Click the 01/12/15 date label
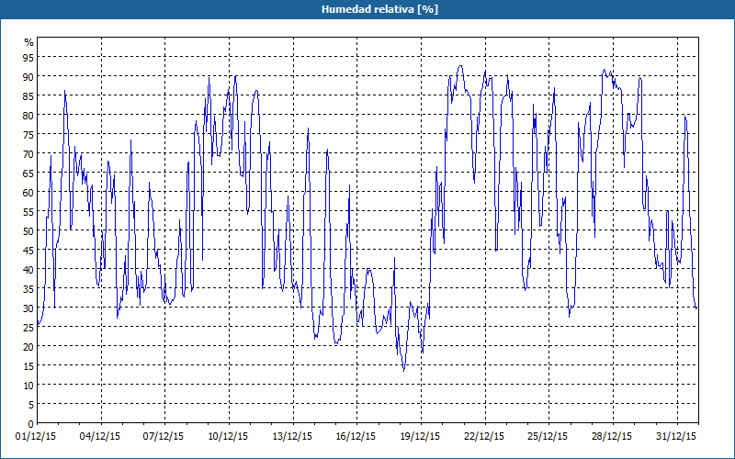735x459 pixels. pyautogui.click(x=36, y=437)
